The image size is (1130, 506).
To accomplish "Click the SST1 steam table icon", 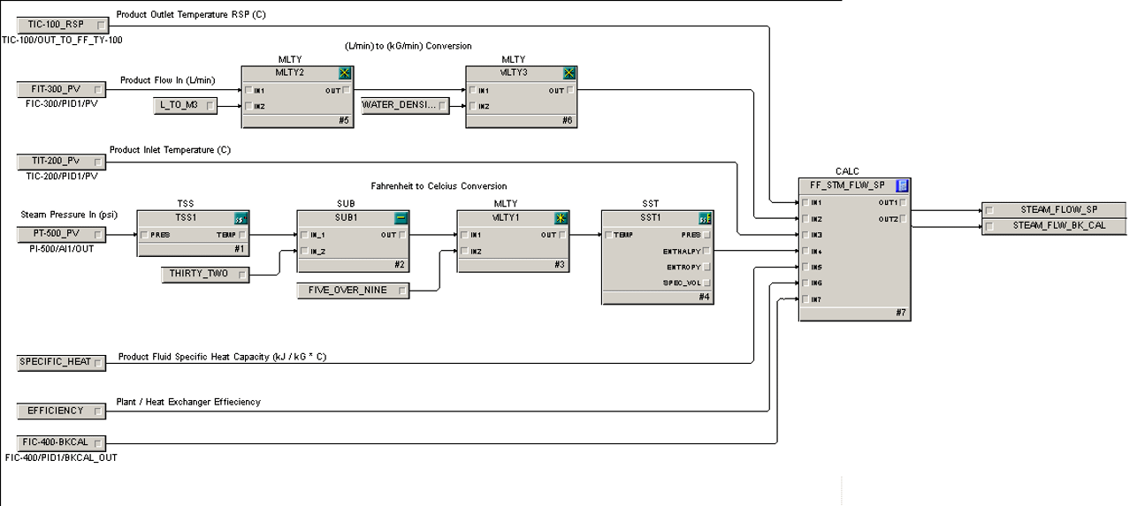I will 705,218.
